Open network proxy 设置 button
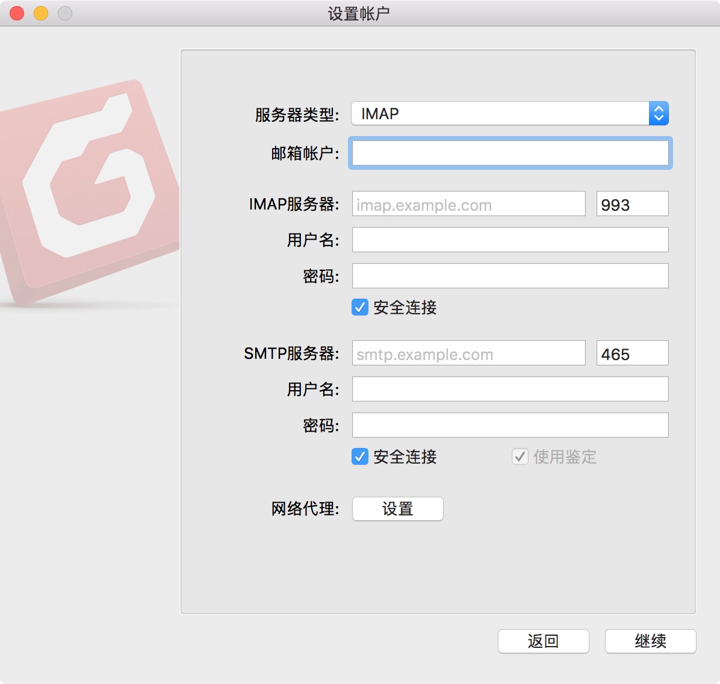720x684 pixels. [x=397, y=509]
